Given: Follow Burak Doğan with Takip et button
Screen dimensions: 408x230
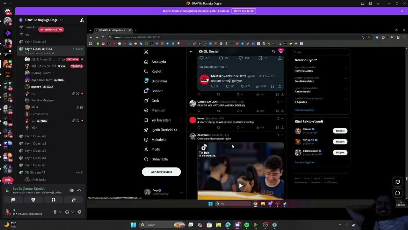Looking at the screenshot, I should (x=340, y=152).
